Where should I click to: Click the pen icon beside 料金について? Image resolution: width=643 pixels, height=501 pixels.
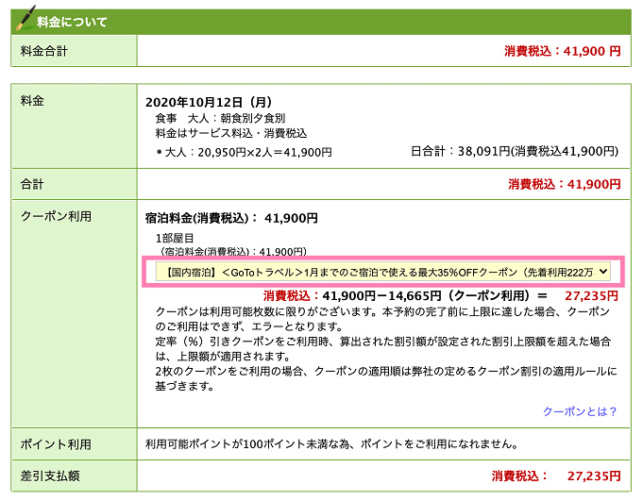coord(25,19)
